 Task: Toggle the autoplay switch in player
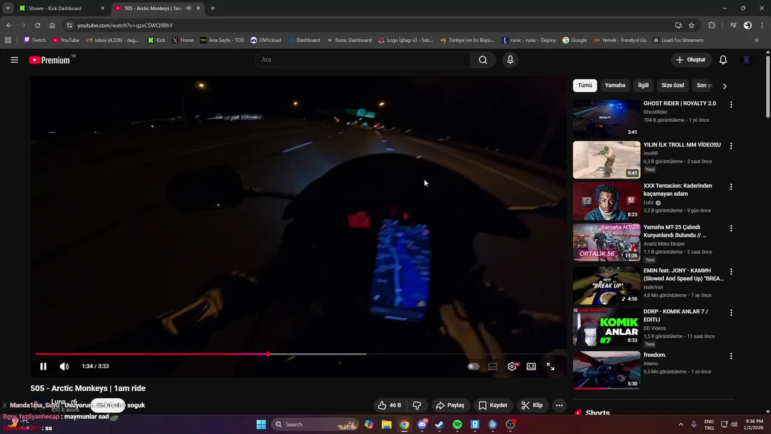coord(473,366)
